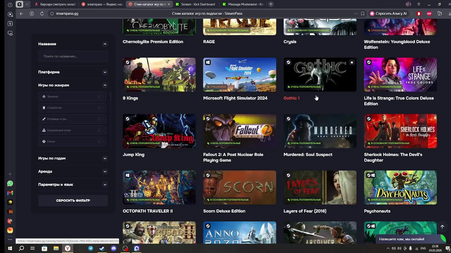Show hidden system tray icons
Image resolution: width=451 pixels, height=253 pixels.
pyautogui.click(x=388, y=248)
